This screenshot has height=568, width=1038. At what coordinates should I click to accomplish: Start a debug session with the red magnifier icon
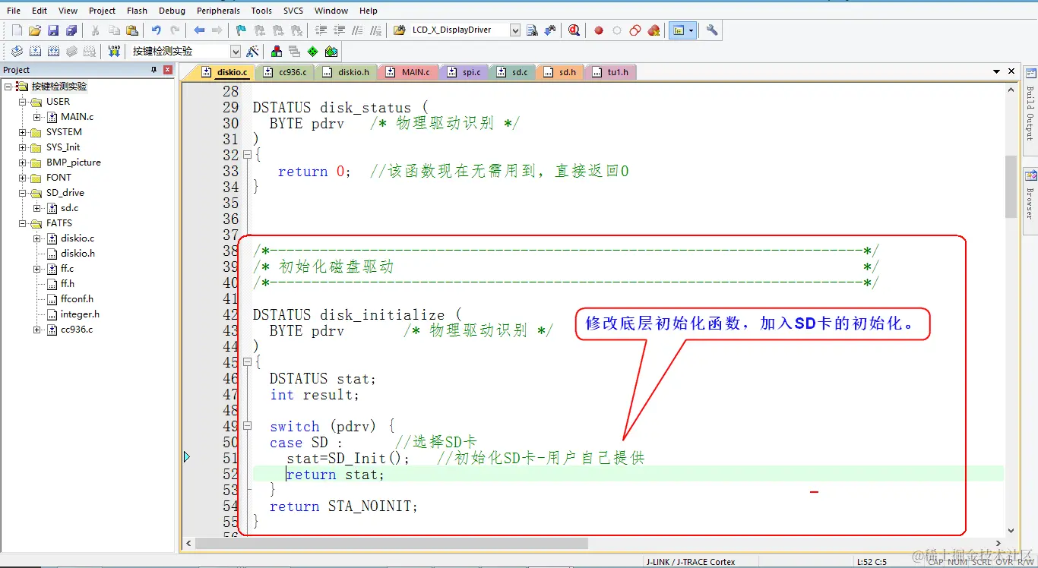[574, 30]
